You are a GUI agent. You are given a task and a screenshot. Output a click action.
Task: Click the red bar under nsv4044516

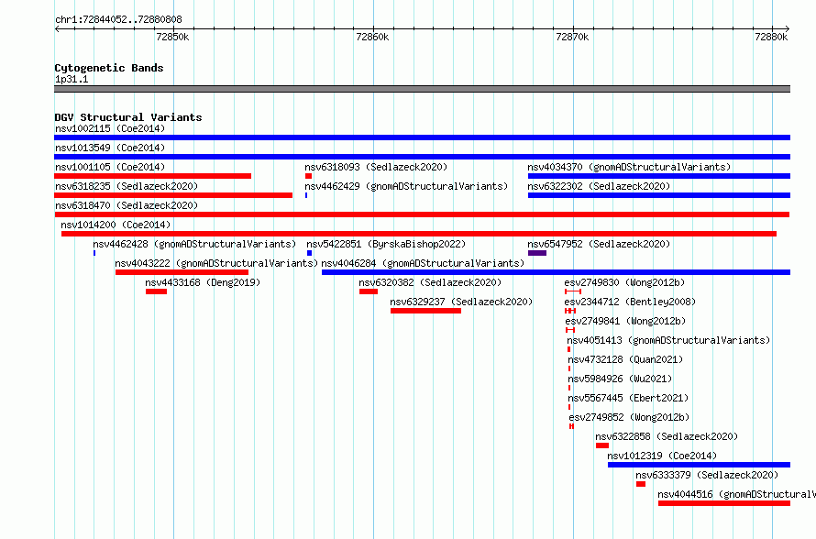coord(724,503)
